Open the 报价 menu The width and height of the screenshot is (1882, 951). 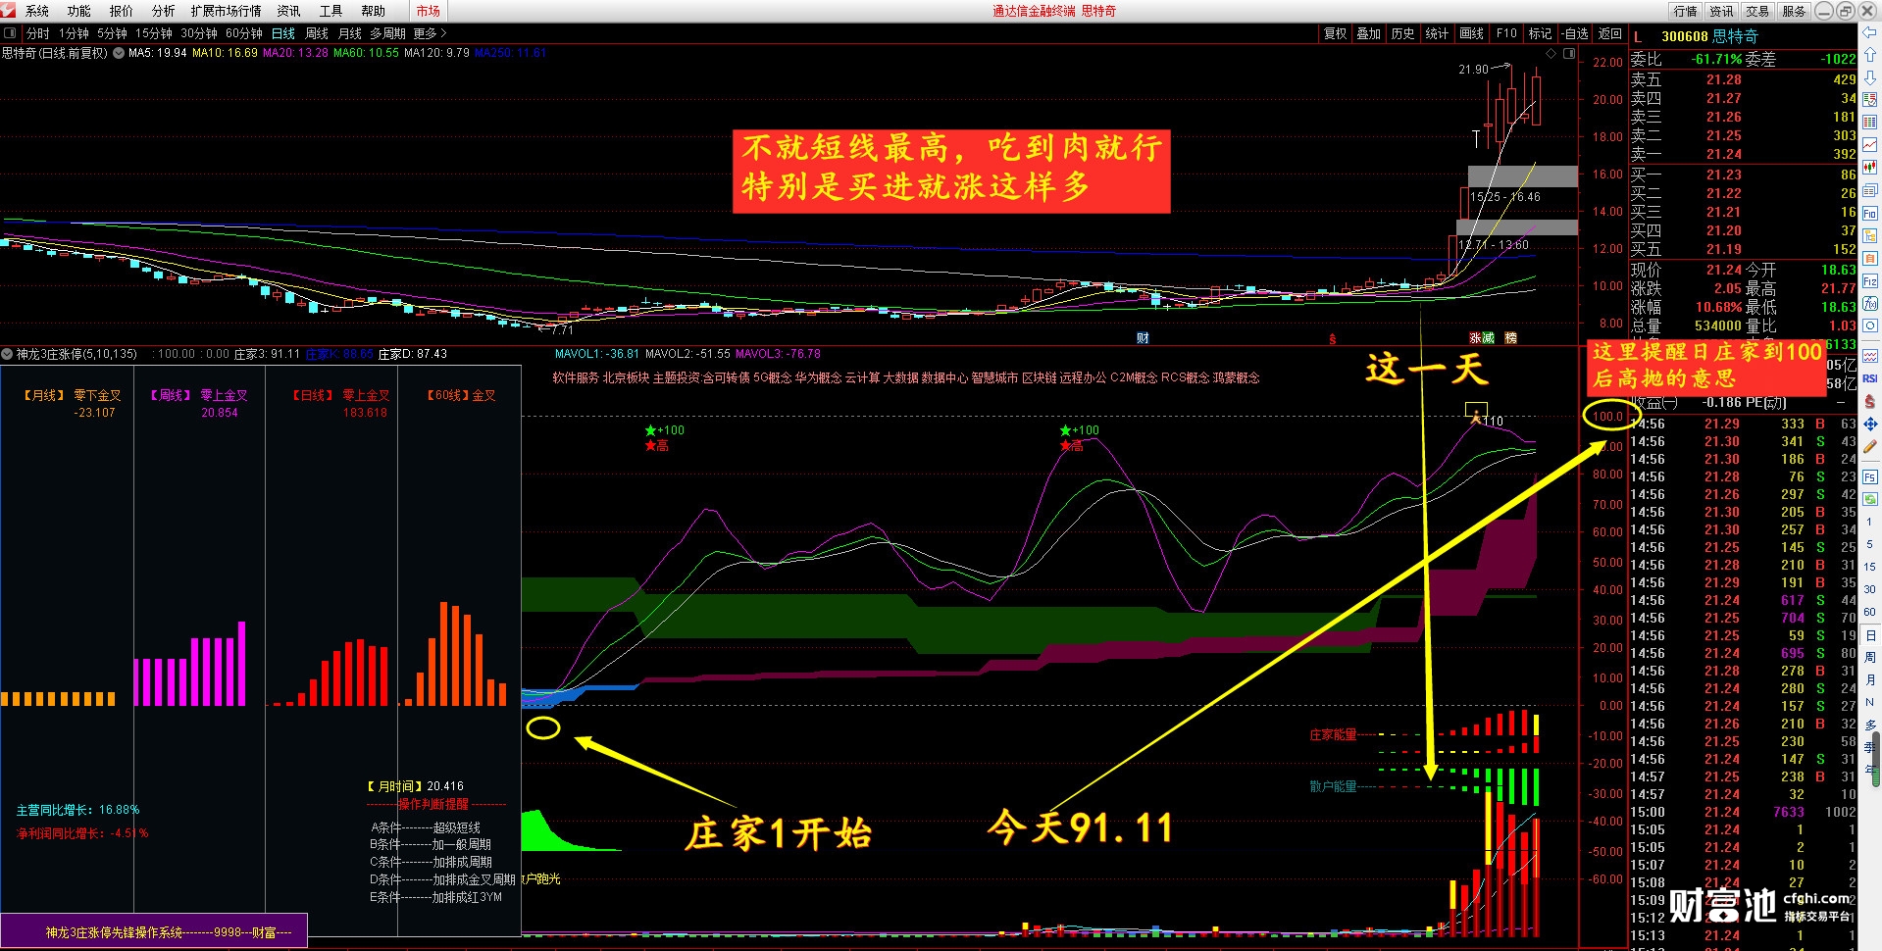[x=122, y=11]
